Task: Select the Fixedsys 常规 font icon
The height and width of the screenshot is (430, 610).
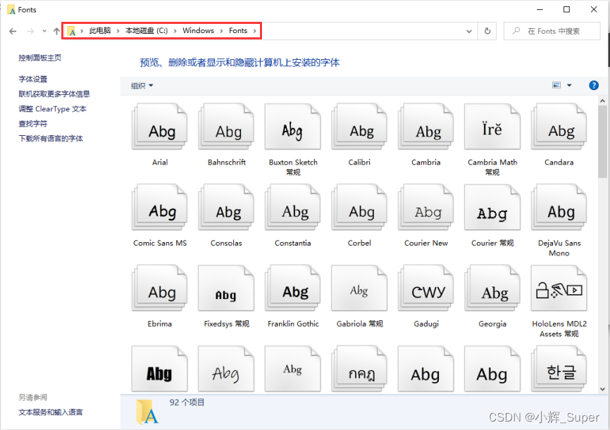Action: pos(226,289)
